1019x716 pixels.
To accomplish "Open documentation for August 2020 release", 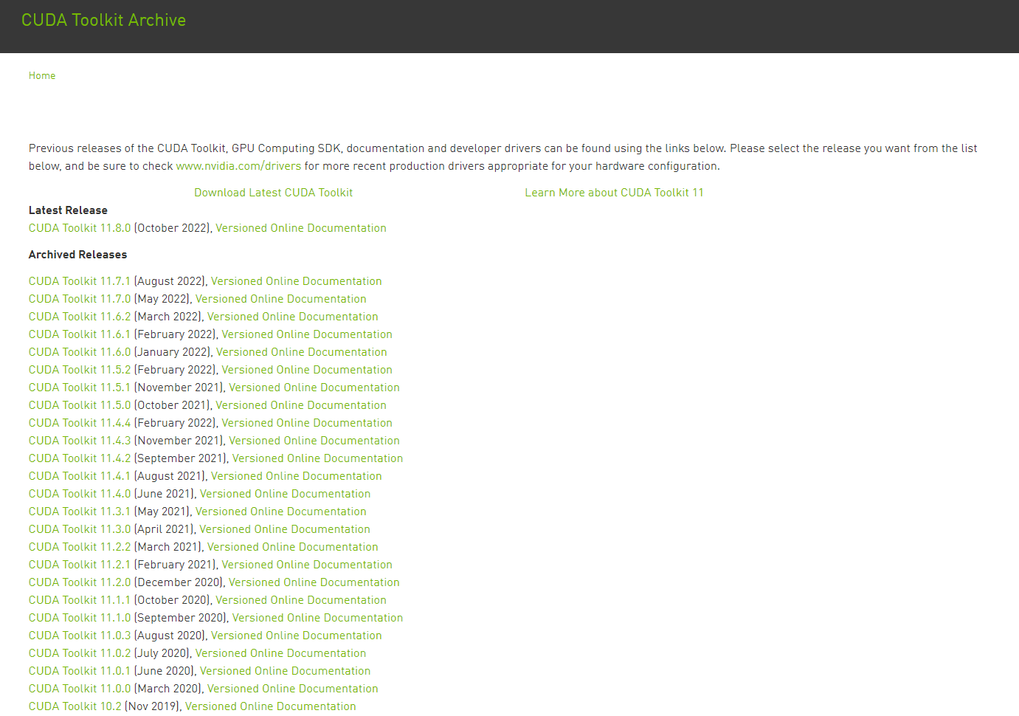I will tap(297, 636).
